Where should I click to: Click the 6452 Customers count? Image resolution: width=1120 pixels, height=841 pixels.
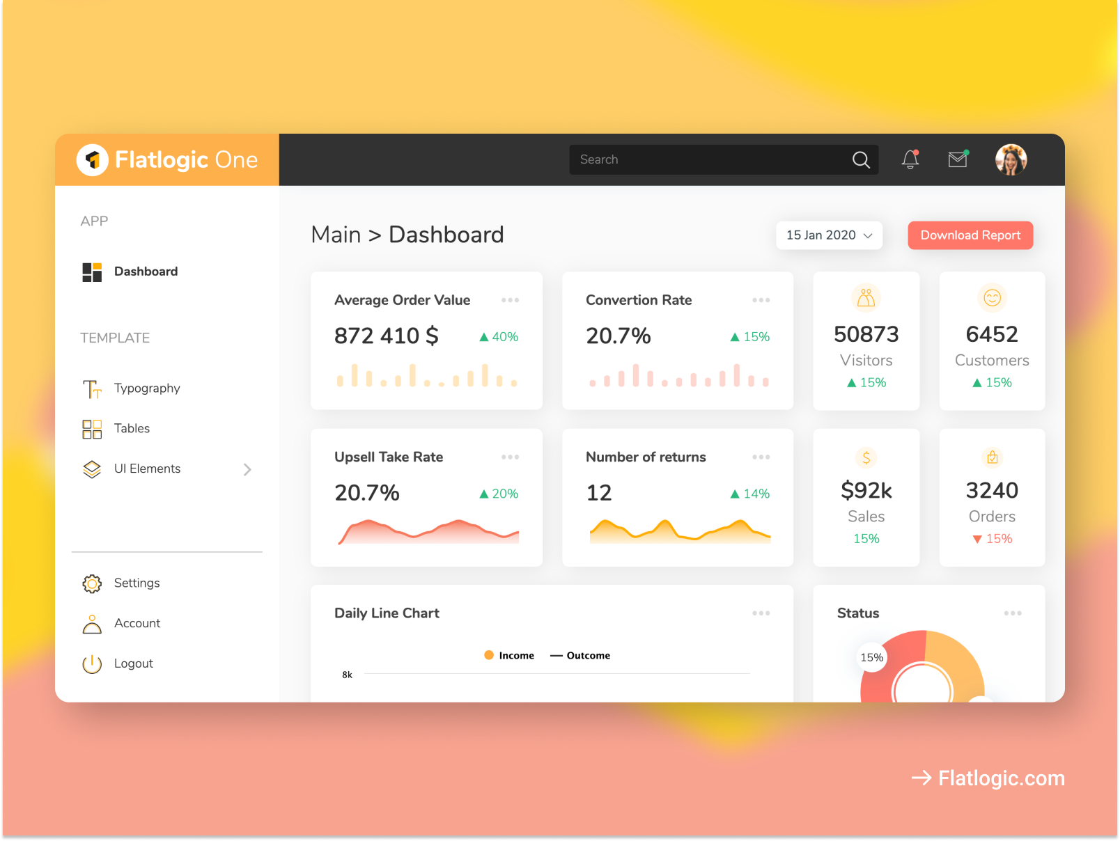(x=992, y=335)
